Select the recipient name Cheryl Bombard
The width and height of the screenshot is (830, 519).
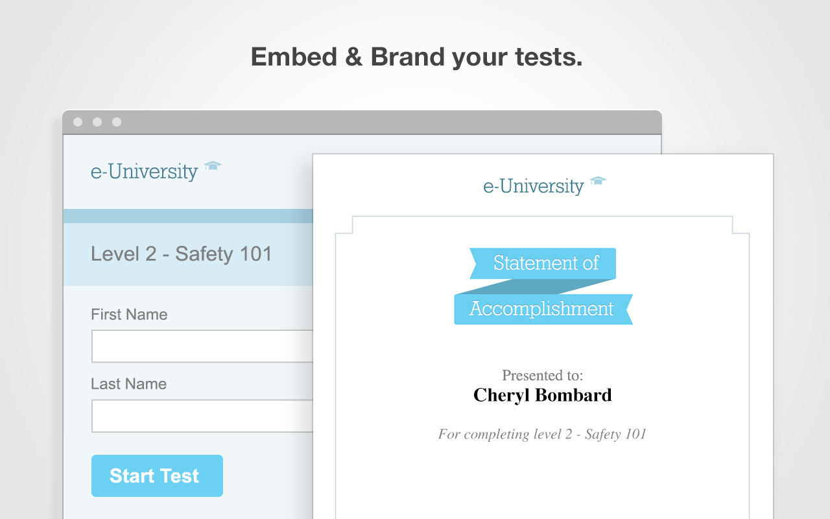(542, 395)
